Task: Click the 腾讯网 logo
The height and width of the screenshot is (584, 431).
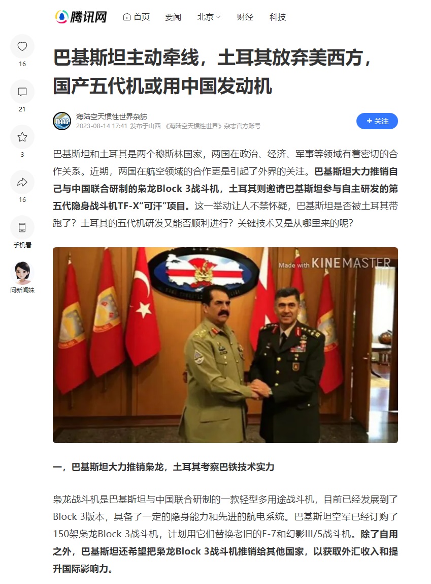Action: tap(81, 17)
